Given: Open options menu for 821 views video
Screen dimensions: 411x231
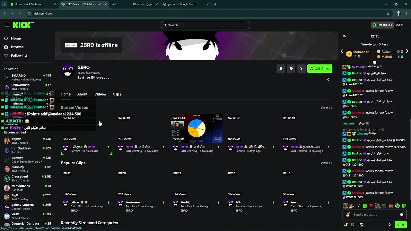Looking at the screenshot, I should point(273,147).
